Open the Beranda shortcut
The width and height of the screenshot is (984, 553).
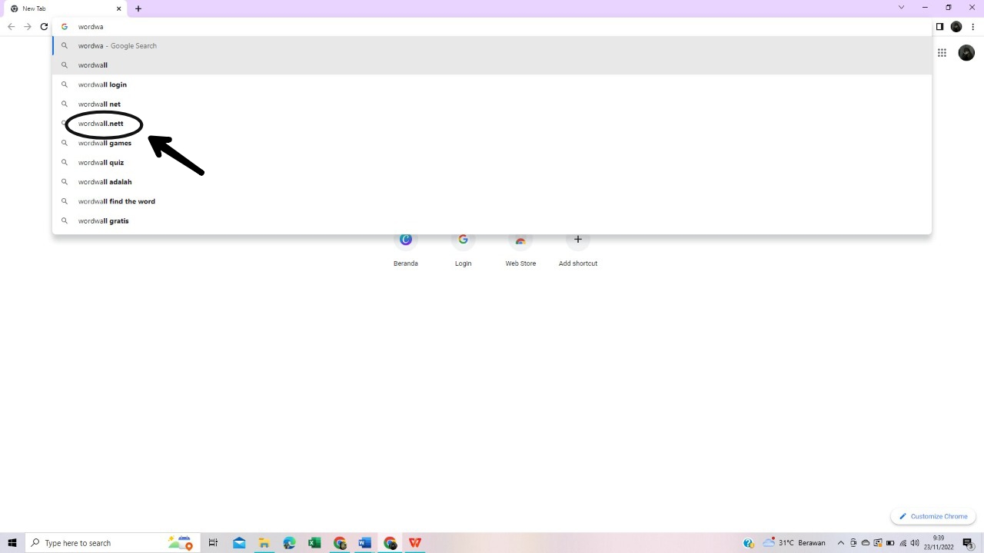tap(406, 250)
